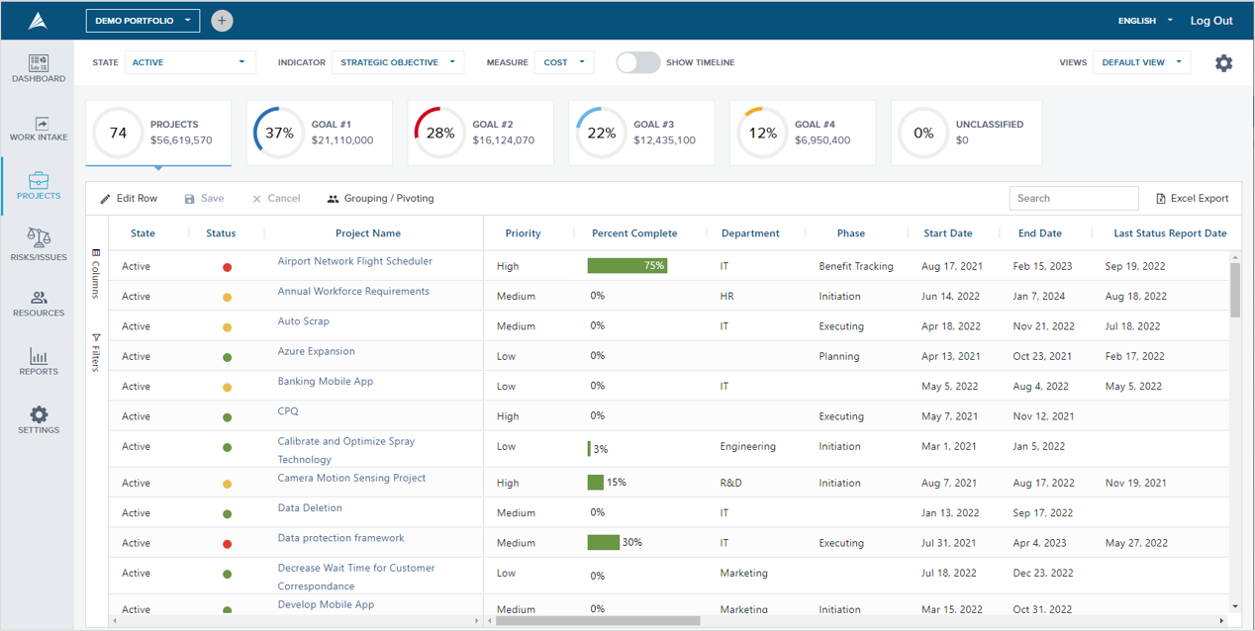1255x631 pixels.
Task: Click the Excel Export button
Action: point(1192,198)
